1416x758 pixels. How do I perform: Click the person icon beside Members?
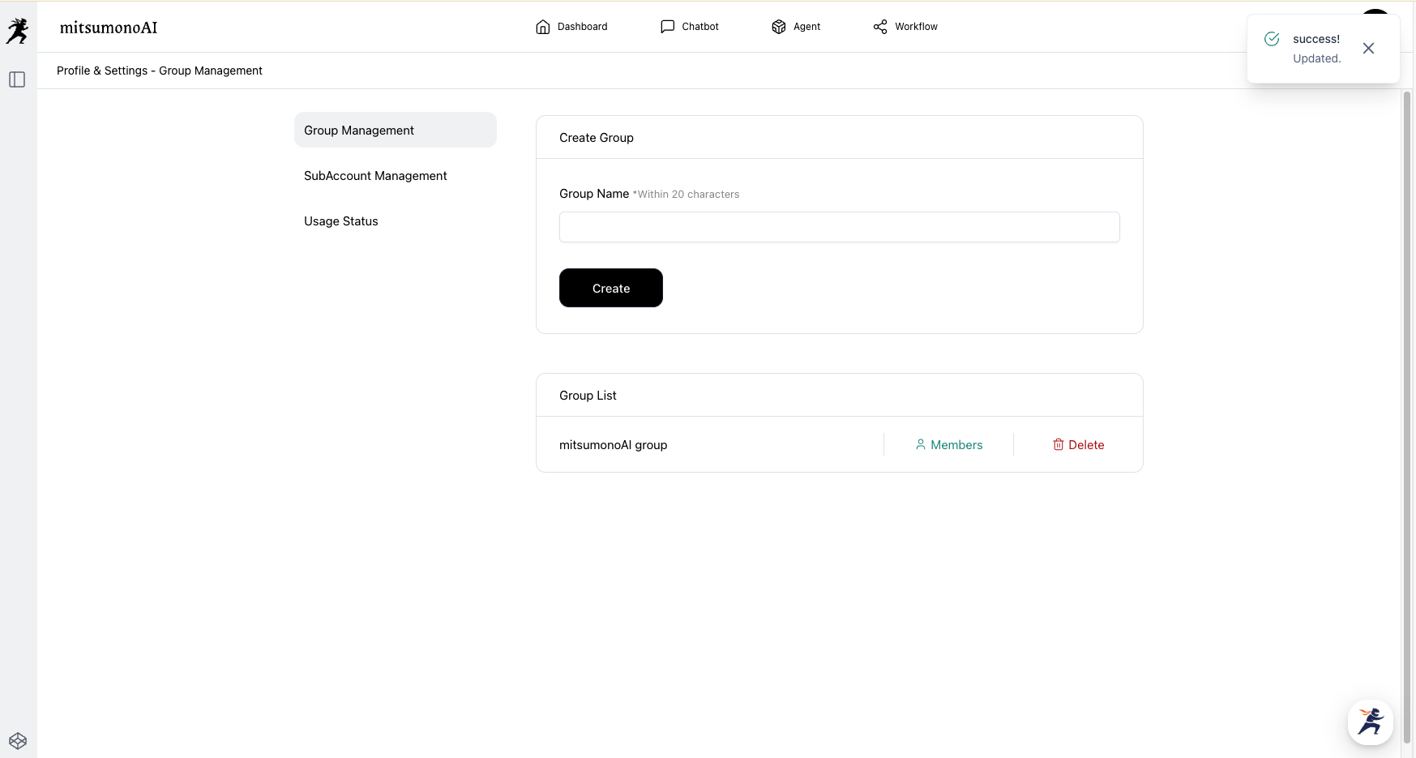coord(921,444)
